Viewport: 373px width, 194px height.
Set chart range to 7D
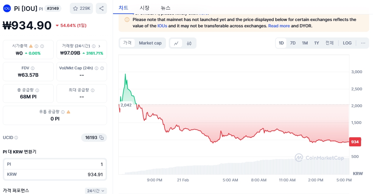tap(293, 43)
